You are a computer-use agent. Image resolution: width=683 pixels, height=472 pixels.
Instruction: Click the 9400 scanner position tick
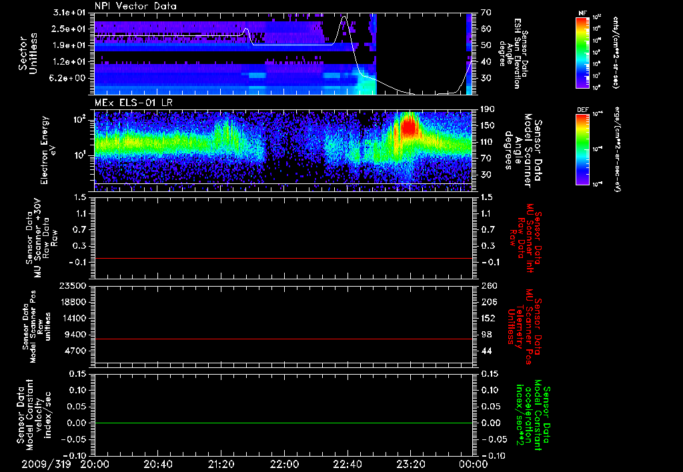point(75,335)
